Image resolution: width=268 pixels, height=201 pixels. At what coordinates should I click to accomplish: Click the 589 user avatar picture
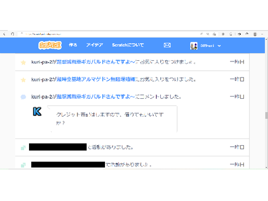(194, 46)
